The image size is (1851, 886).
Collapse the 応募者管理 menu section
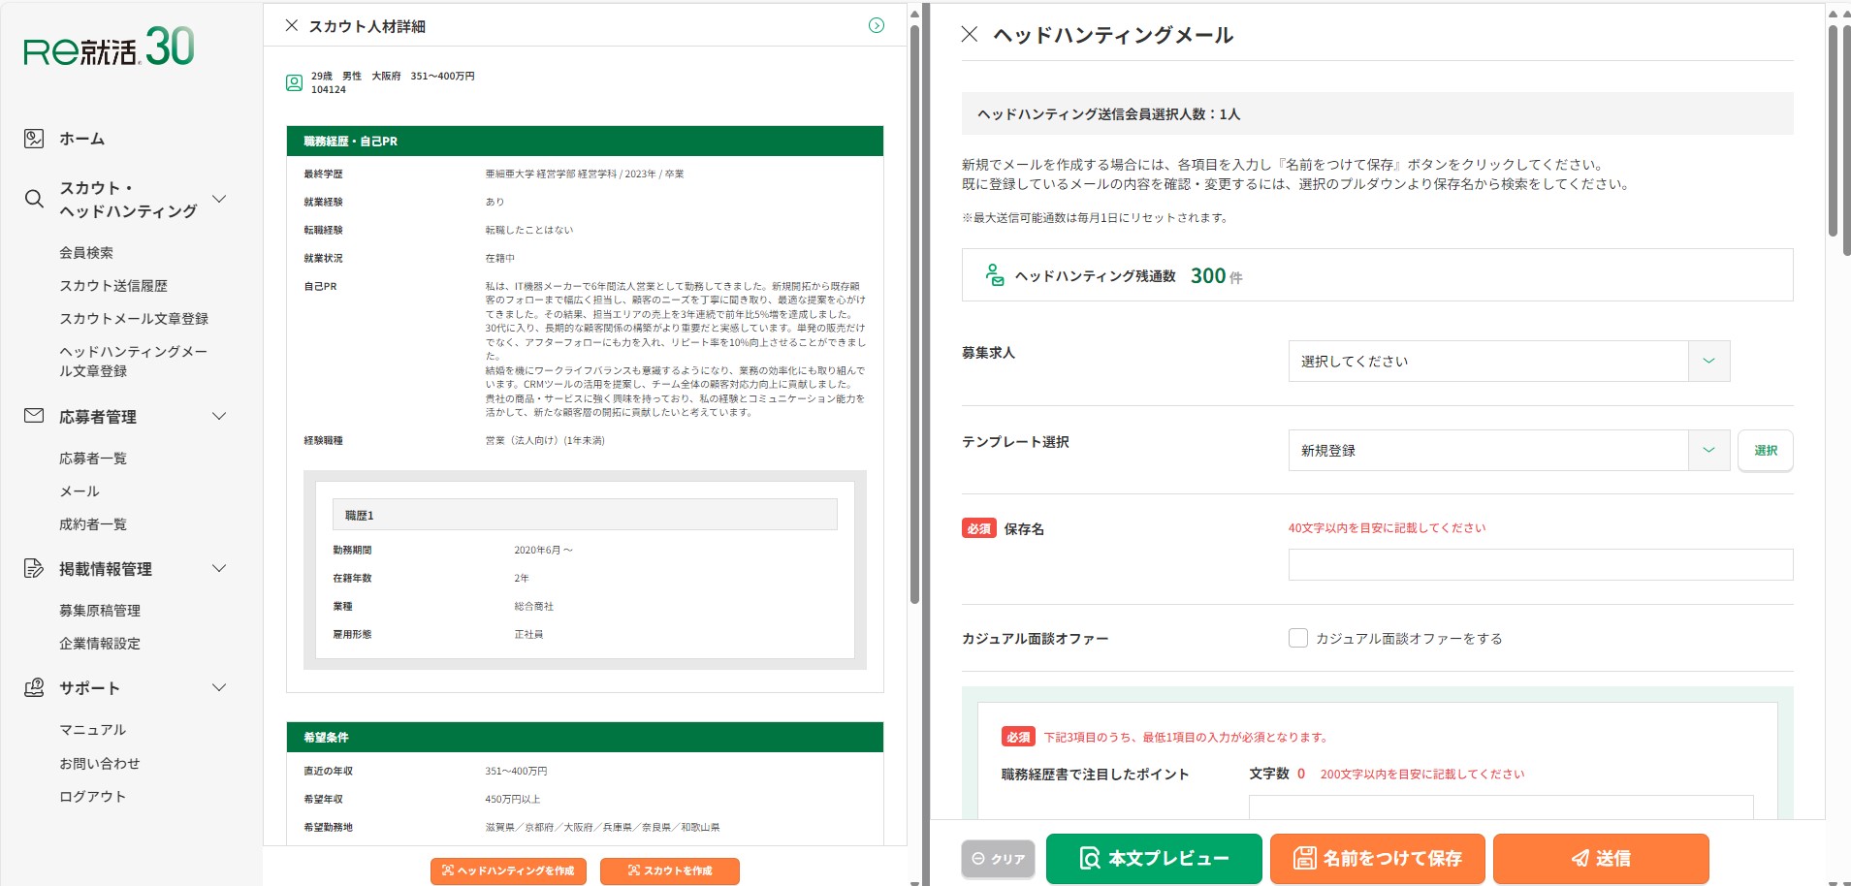pos(219,416)
